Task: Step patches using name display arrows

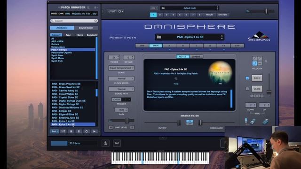Action: [222, 37]
